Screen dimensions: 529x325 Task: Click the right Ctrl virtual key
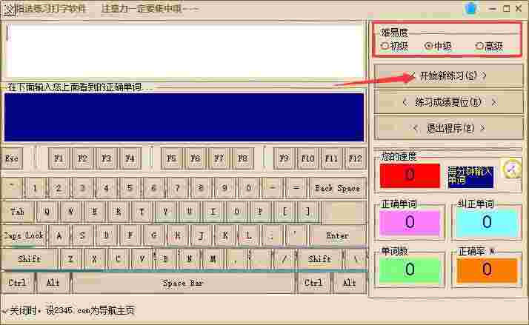tap(313, 283)
